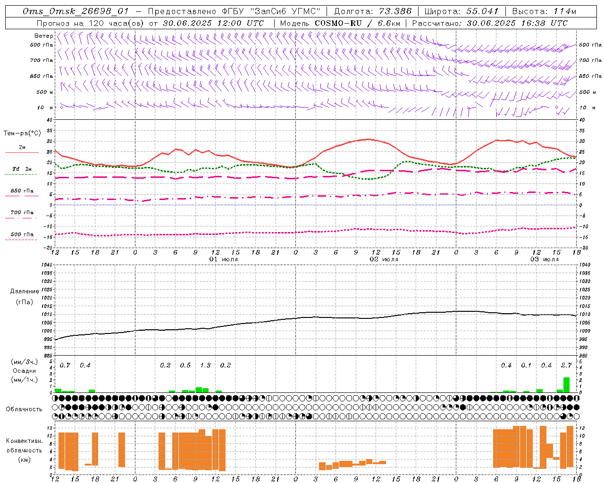Click the forecast start time 30.06.2025 12:00 UTC

pos(213,23)
